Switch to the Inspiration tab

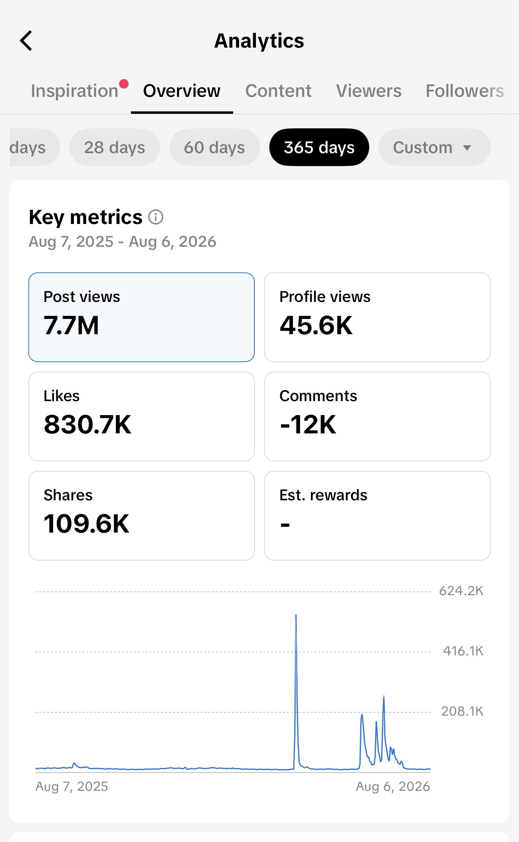[x=75, y=91]
